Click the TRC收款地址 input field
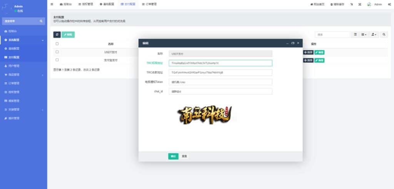 [220, 72]
